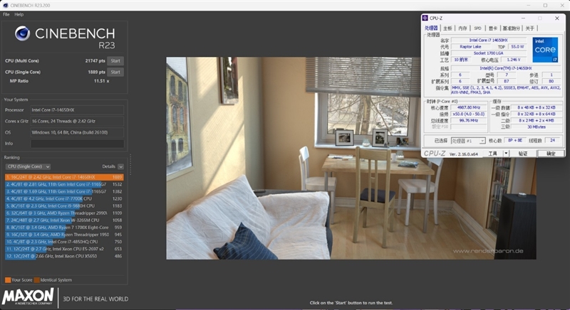Switch to the 处理器 tab in CPU-Z
Image resolution: width=570 pixels, height=310 pixels.
431,28
